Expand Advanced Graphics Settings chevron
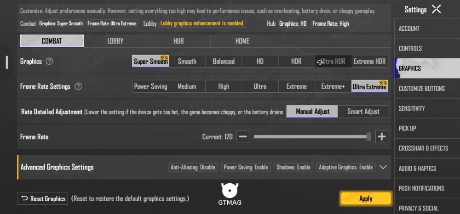This screenshot has height=214, width=460. tap(383, 167)
